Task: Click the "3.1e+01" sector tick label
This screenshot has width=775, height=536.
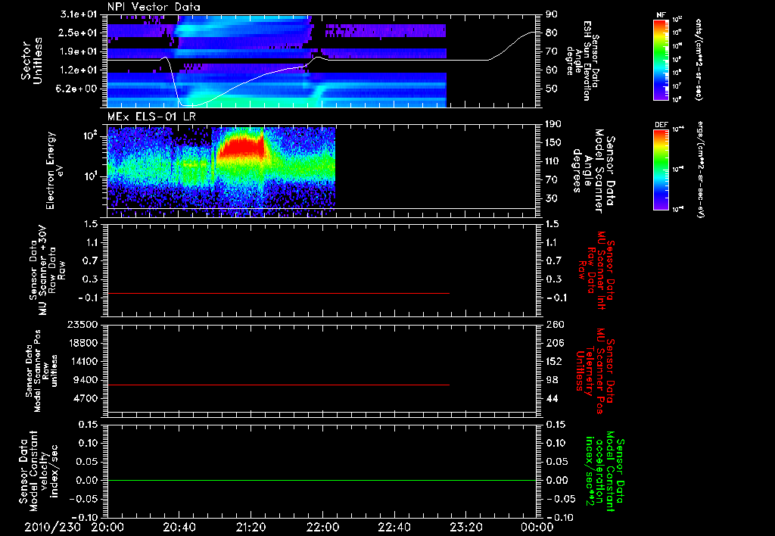Action: [x=79, y=14]
